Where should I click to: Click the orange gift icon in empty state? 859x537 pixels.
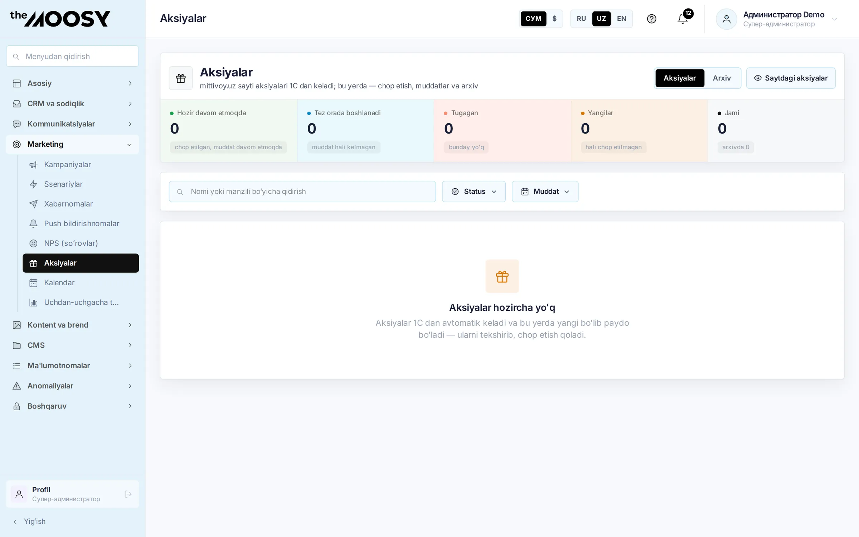(x=502, y=276)
